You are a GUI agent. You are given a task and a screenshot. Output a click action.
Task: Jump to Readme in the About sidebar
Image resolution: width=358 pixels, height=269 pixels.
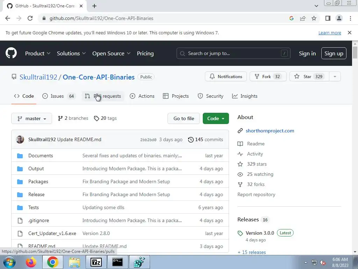[256, 144]
